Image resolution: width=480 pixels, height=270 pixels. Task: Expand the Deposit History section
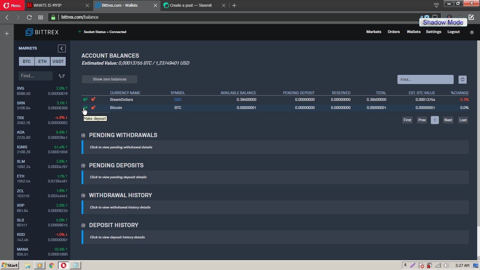(x=83, y=225)
